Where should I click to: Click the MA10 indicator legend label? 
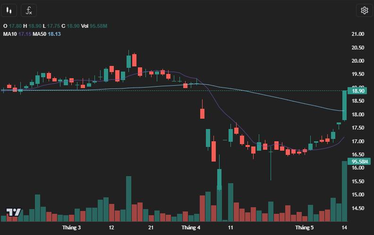pos(10,34)
